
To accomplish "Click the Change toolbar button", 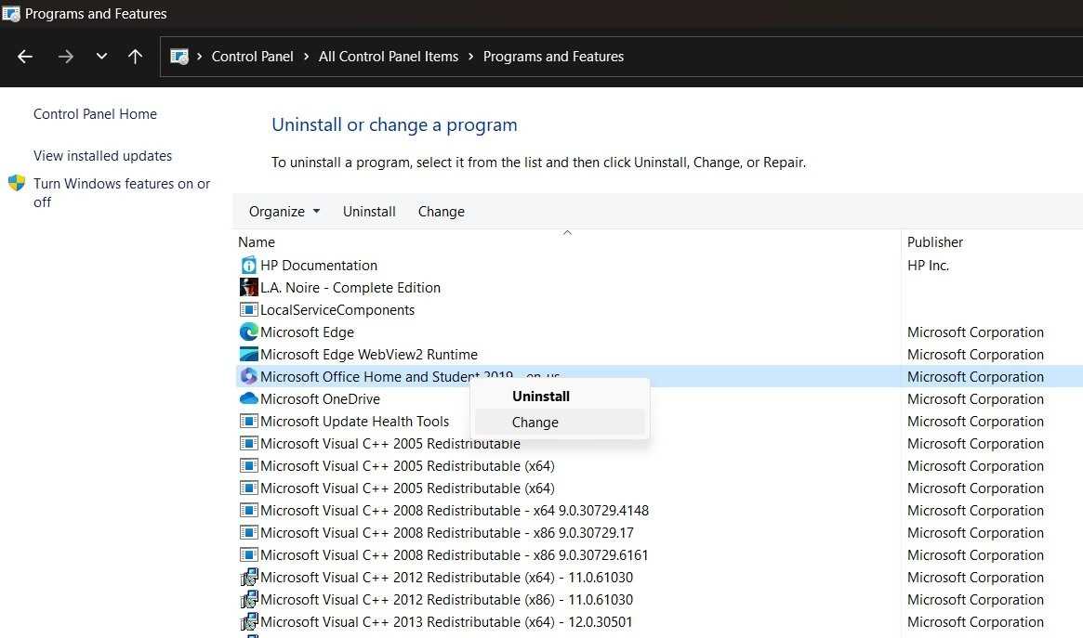I will tap(442, 212).
